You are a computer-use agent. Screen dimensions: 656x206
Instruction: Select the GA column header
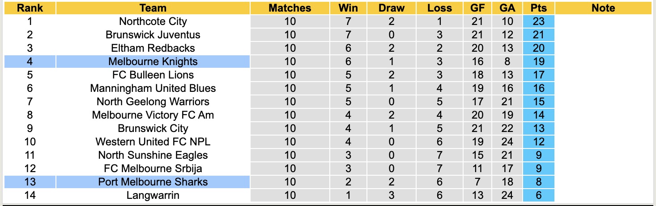508,8
